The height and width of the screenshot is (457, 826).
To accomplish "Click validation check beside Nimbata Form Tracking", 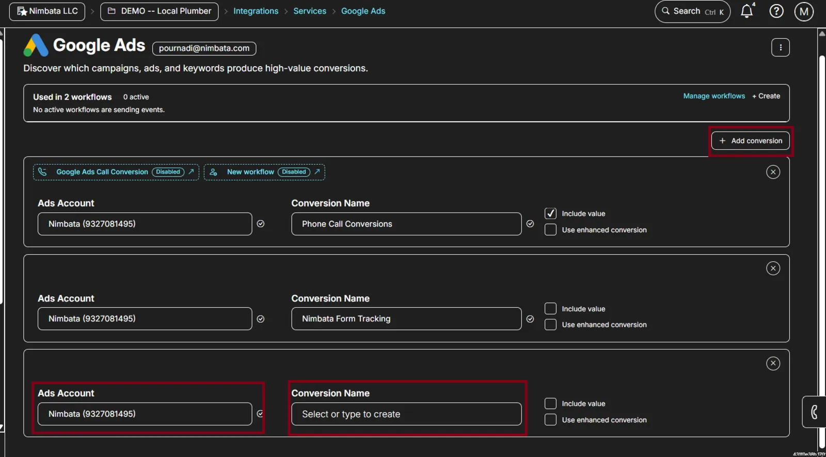I will [530, 319].
